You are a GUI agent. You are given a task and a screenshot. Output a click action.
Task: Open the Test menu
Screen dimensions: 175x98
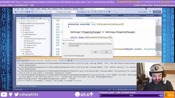49,9
